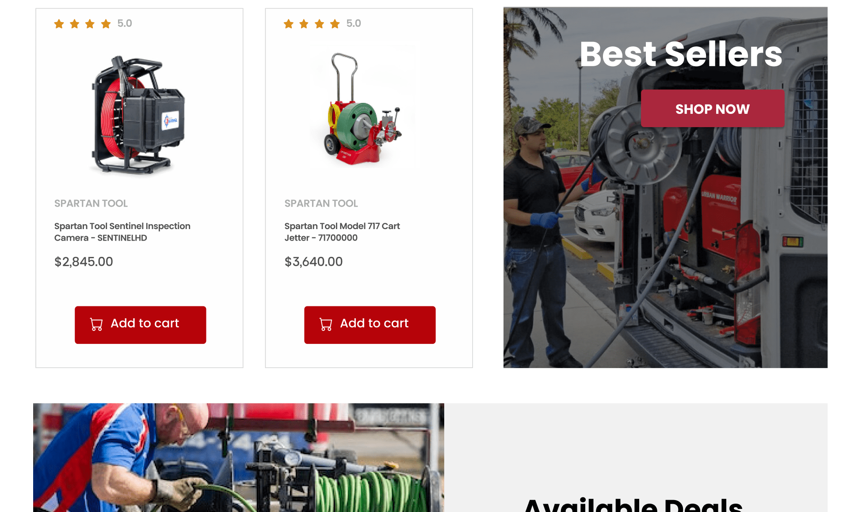Viewport: 843px width, 512px height.
Task: Click SPARTAN TOOL brand above Cart Jetter
Action: [x=321, y=203]
